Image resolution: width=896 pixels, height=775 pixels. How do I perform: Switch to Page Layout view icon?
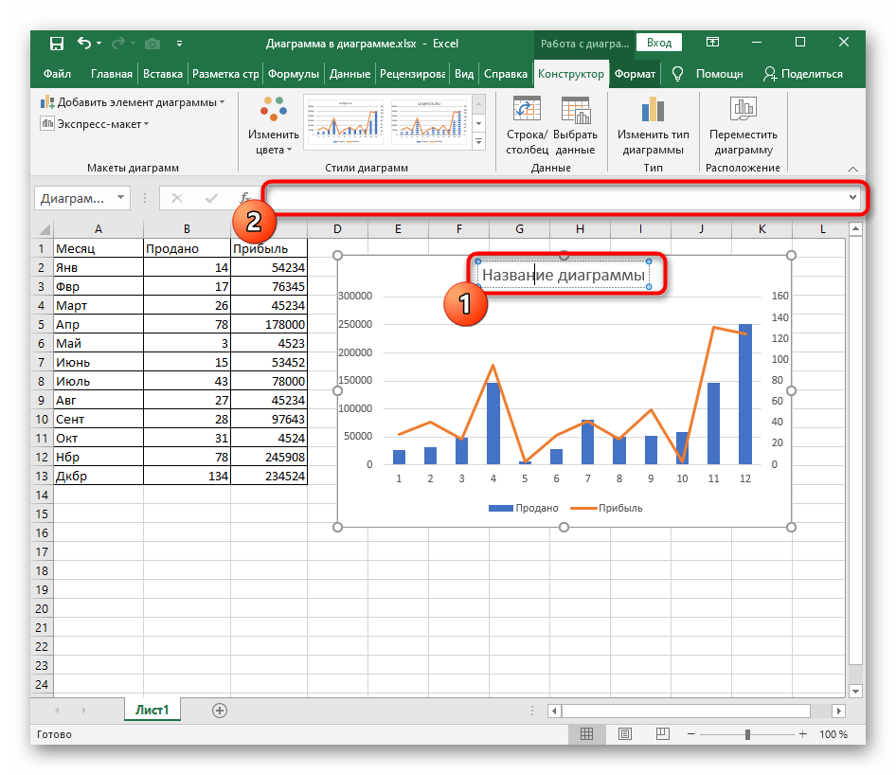pyautogui.click(x=625, y=734)
